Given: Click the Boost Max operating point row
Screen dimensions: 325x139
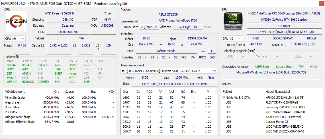Looking at the screenshot, I should (x=60, y=107).
